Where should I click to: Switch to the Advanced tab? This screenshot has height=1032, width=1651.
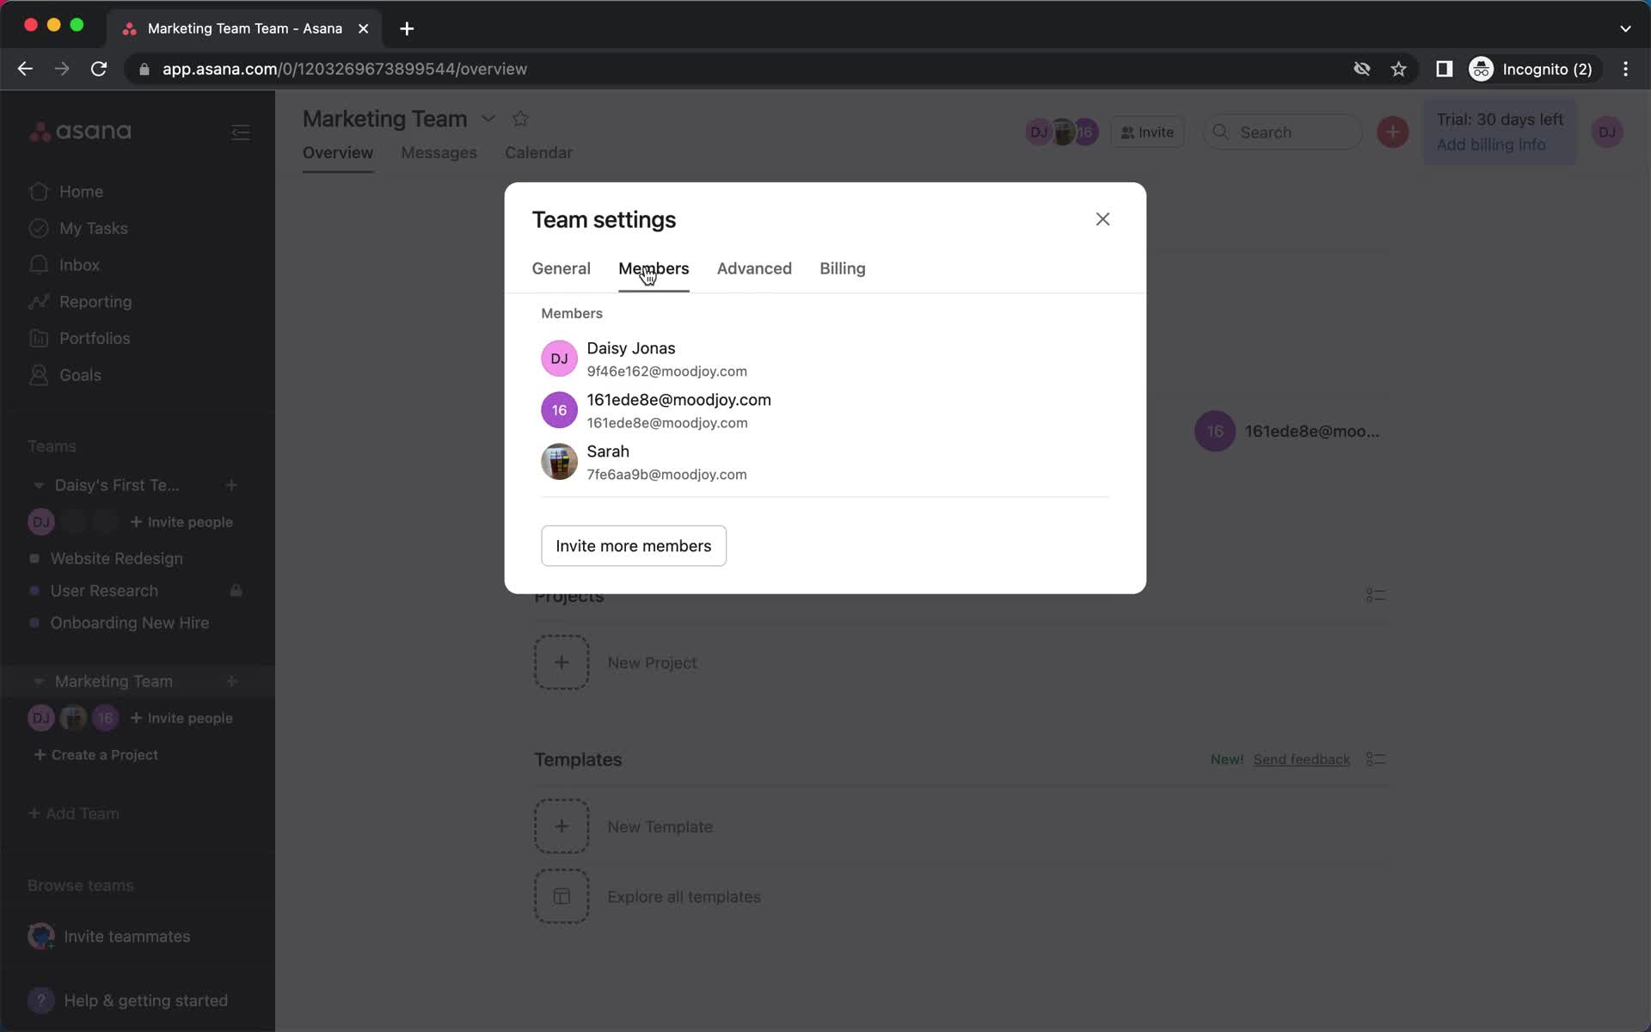coord(753,267)
